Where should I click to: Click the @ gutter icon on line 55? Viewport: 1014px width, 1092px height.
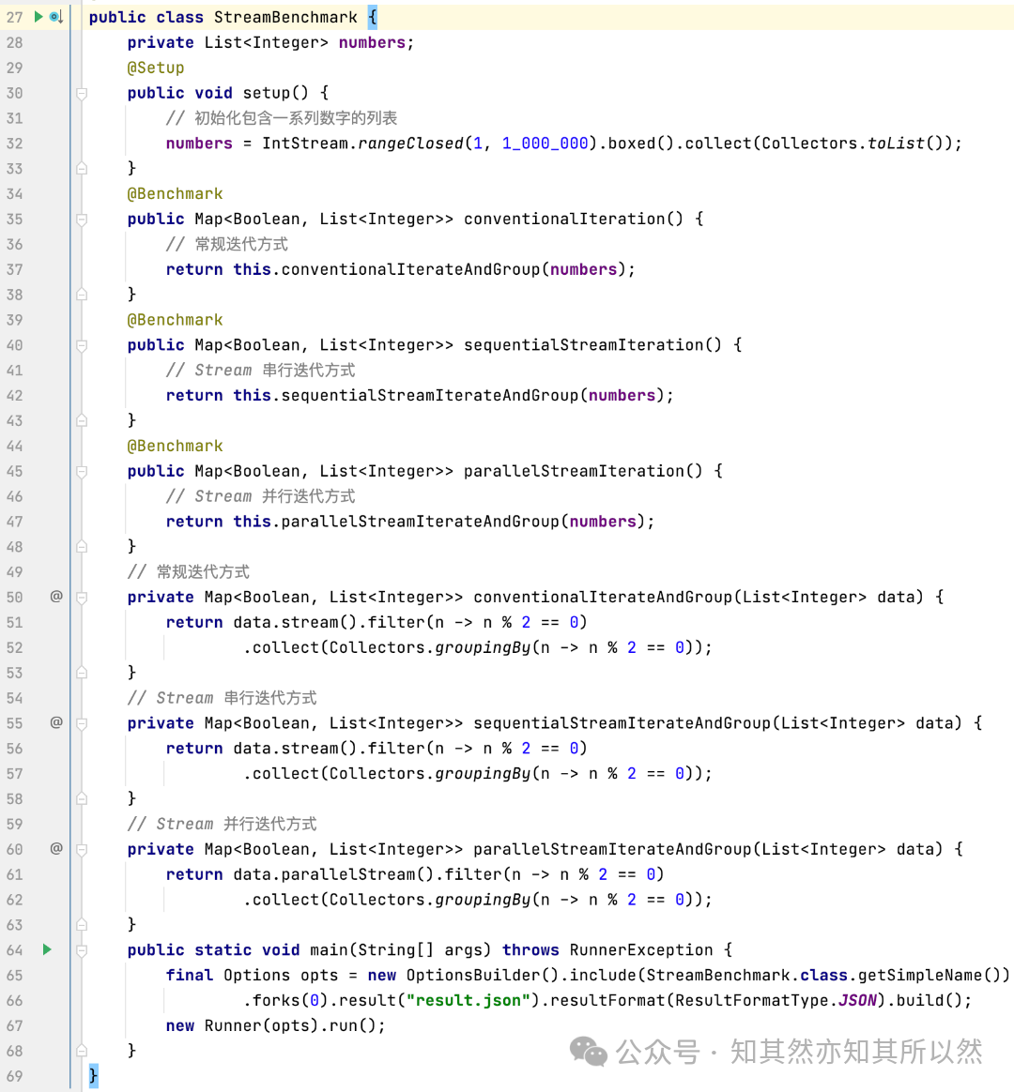(56, 722)
